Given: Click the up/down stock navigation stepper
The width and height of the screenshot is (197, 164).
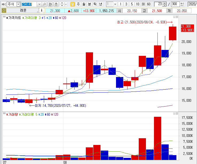Looking at the screenshot, I should coord(62,4).
